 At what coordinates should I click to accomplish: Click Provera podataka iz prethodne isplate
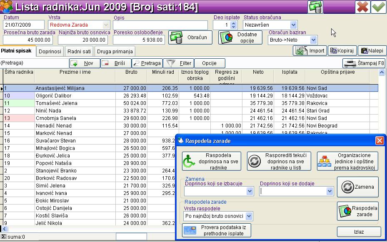pyautogui.click(x=217, y=230)
